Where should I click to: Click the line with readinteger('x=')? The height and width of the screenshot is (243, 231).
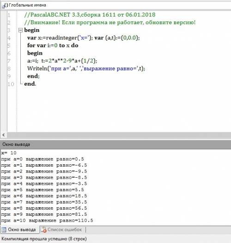click(x=84, y=38)
